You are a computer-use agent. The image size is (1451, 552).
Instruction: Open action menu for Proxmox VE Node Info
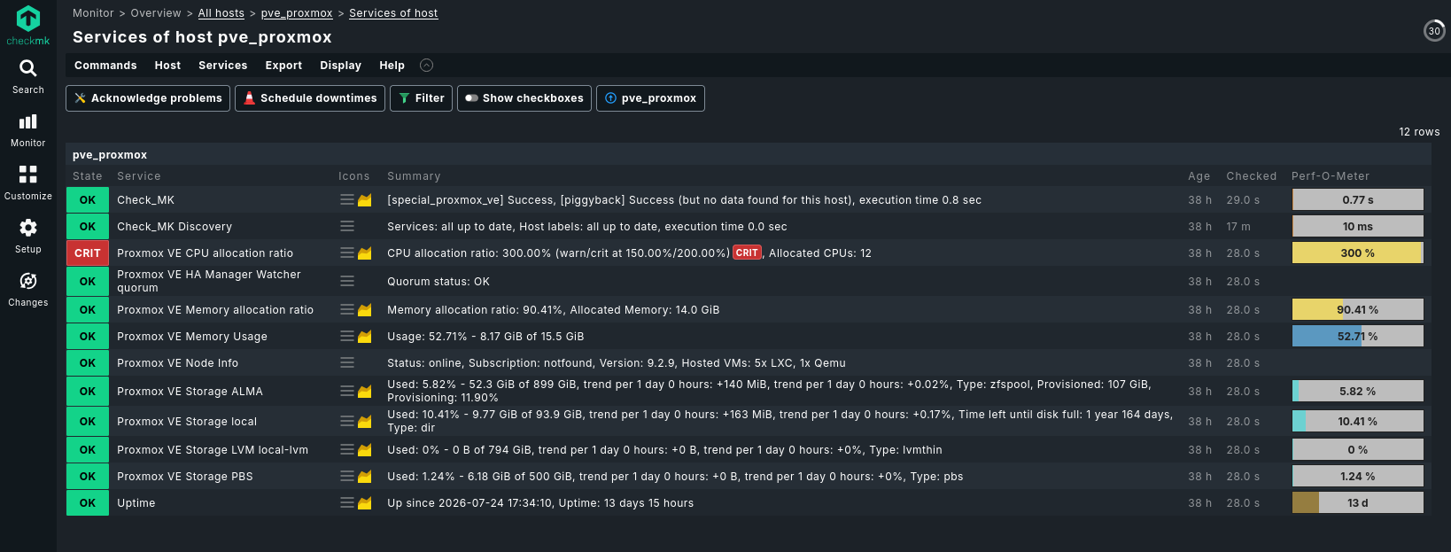click(x=347, y=363)
